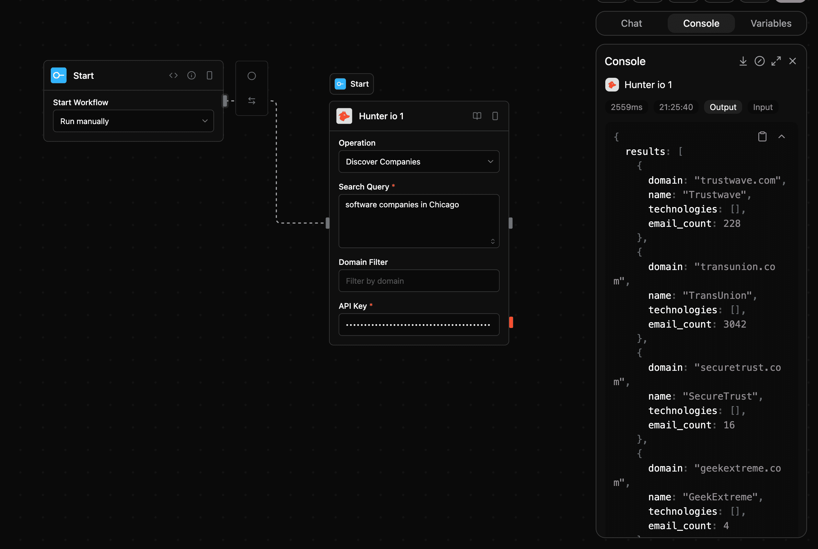818x549 pixels.
Task: Clear the console with the slash icon
Action: pos(759,61)
